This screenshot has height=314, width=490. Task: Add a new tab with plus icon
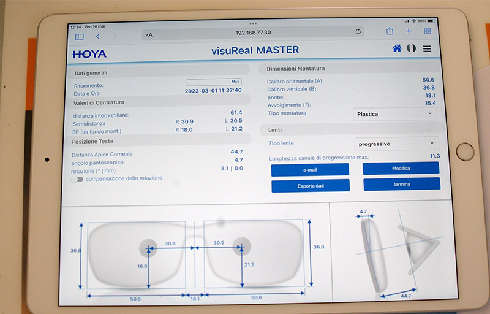pyautogui.click(x=409, y=31)
